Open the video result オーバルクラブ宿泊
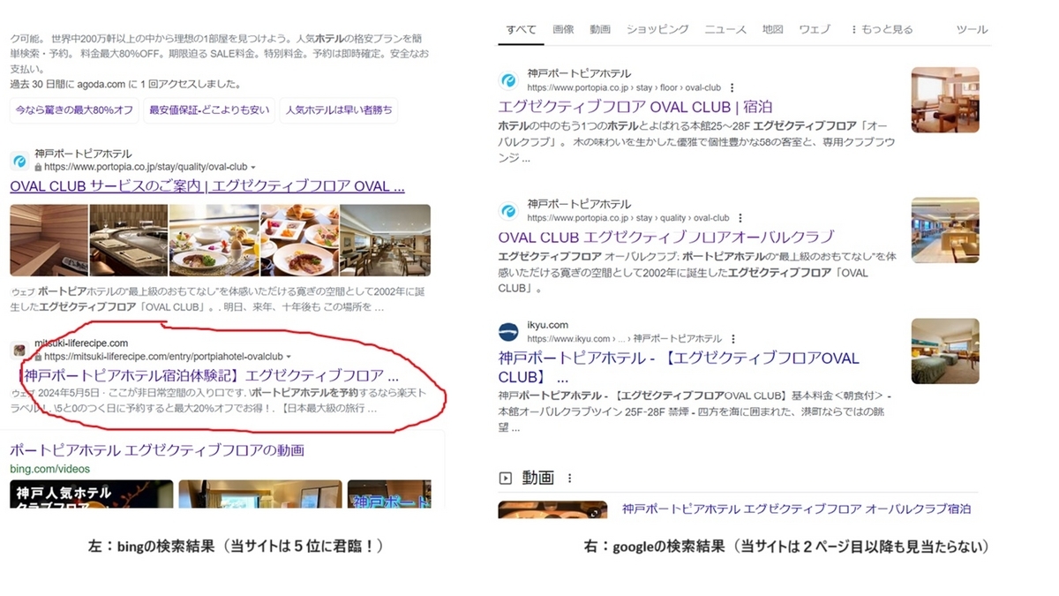The width and height of the screenshot is (1059, 596). click(x=796, y=509)
